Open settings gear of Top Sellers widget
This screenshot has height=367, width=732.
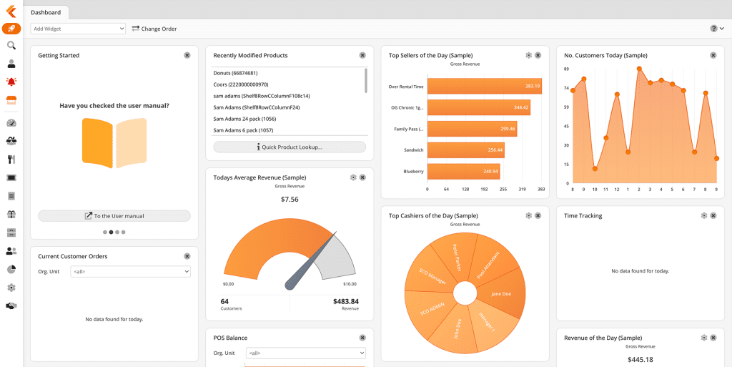tap(528, 55)
